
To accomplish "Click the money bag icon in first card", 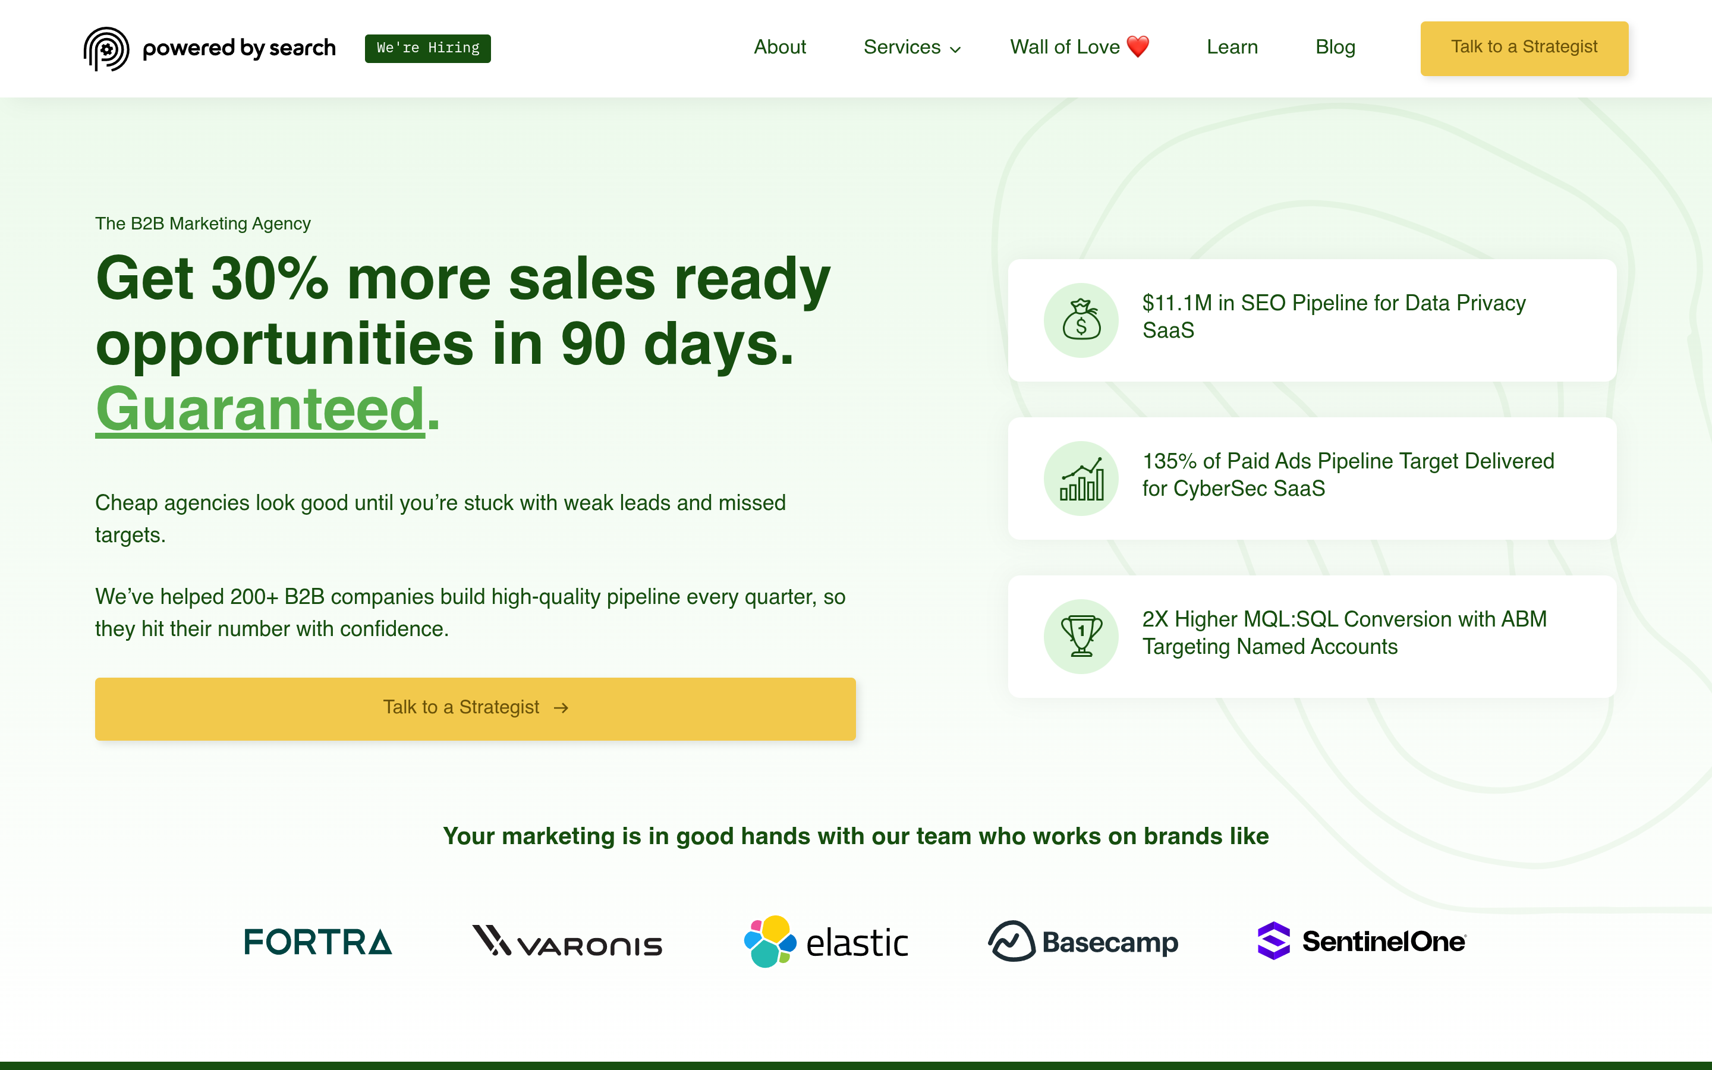I will (x=1081, y=320).
